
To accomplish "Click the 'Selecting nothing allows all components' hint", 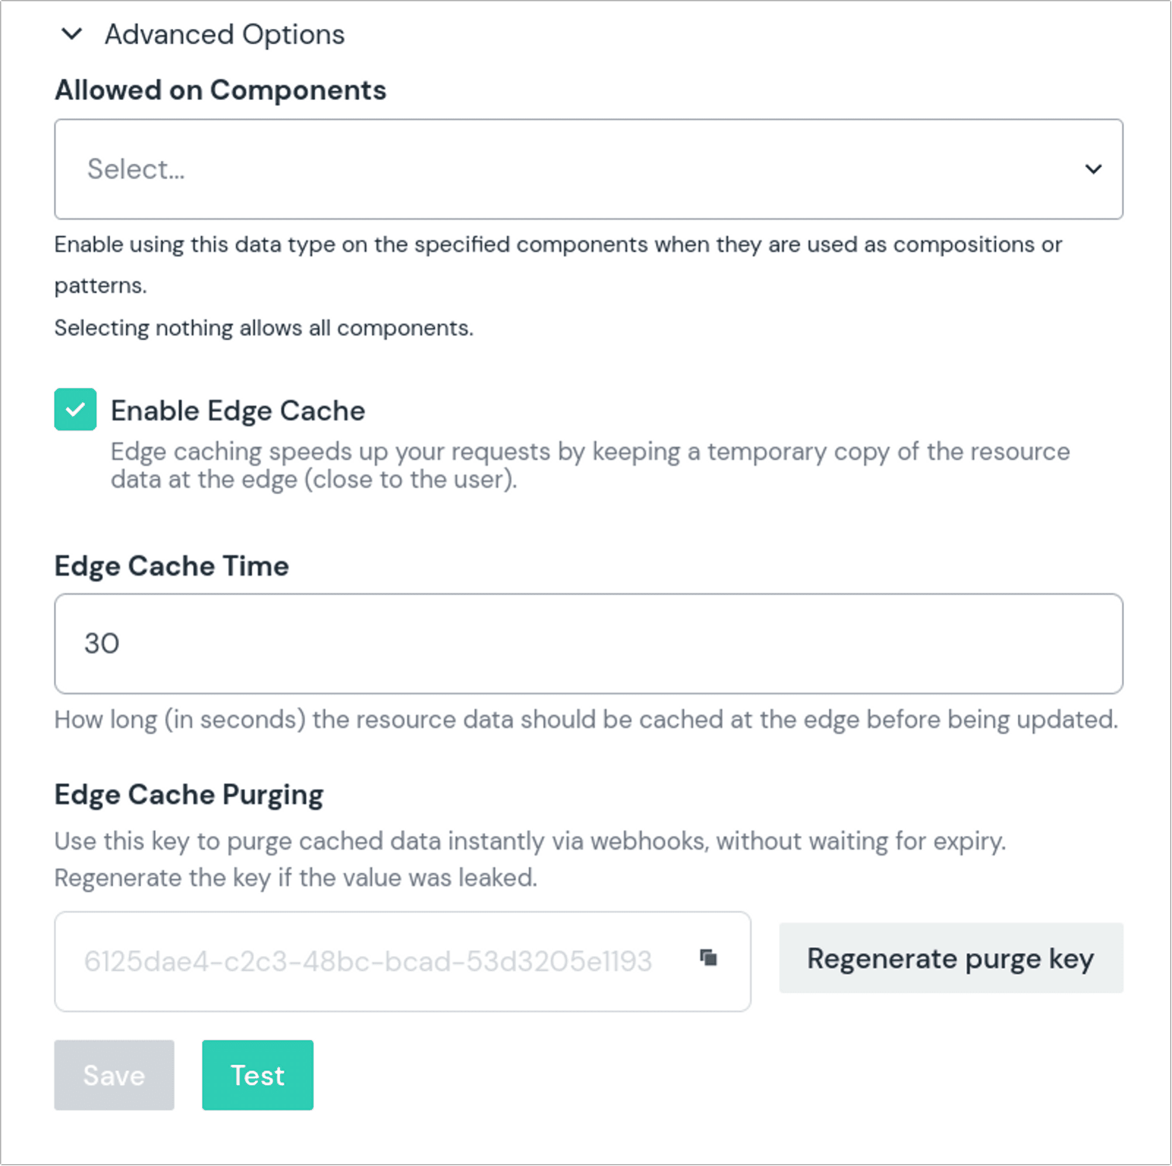I will click(264, 328).
